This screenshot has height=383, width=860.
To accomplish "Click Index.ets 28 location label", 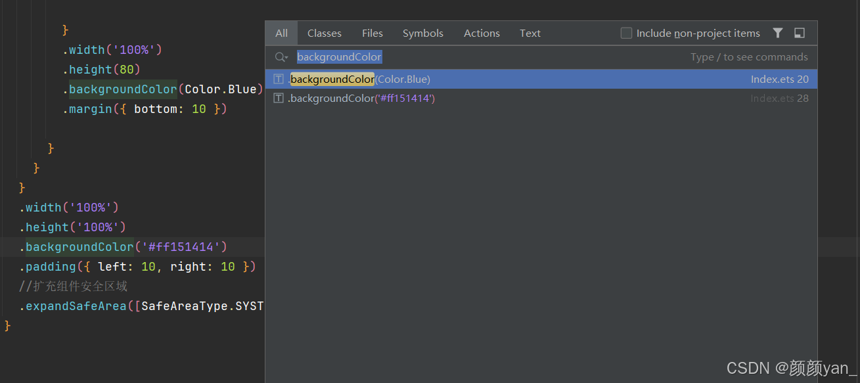I will pos(780,99).
